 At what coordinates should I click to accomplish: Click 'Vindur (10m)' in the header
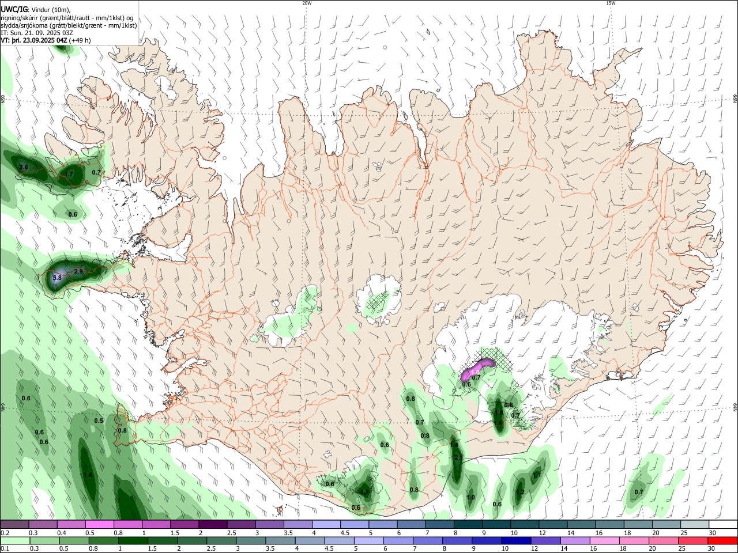click(50, 10)
